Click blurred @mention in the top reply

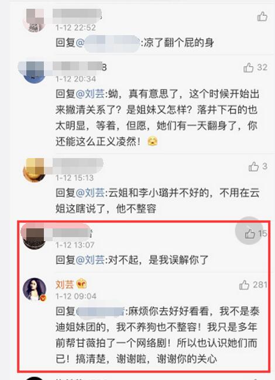(108, 43)
